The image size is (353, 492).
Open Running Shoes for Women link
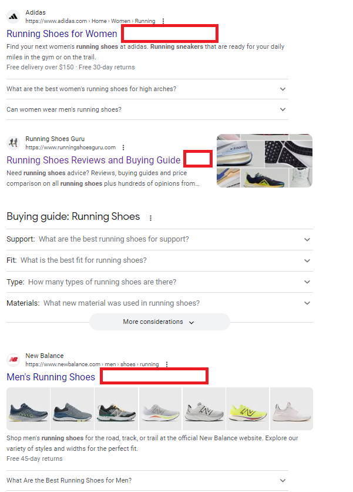[x=62, y=34]
